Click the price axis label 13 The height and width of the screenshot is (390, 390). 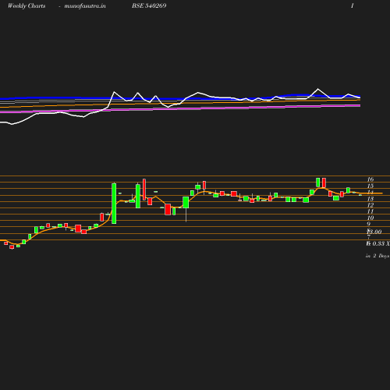click(x=370, y=199)
